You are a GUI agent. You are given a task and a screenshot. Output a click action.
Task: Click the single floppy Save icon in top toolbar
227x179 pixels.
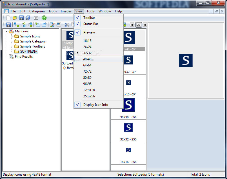click(x=21, y=18)
